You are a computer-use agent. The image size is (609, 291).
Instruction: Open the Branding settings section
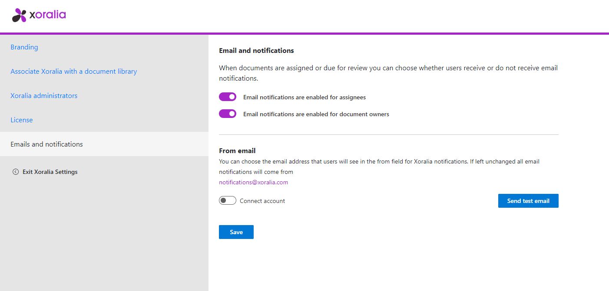point(24,47)
